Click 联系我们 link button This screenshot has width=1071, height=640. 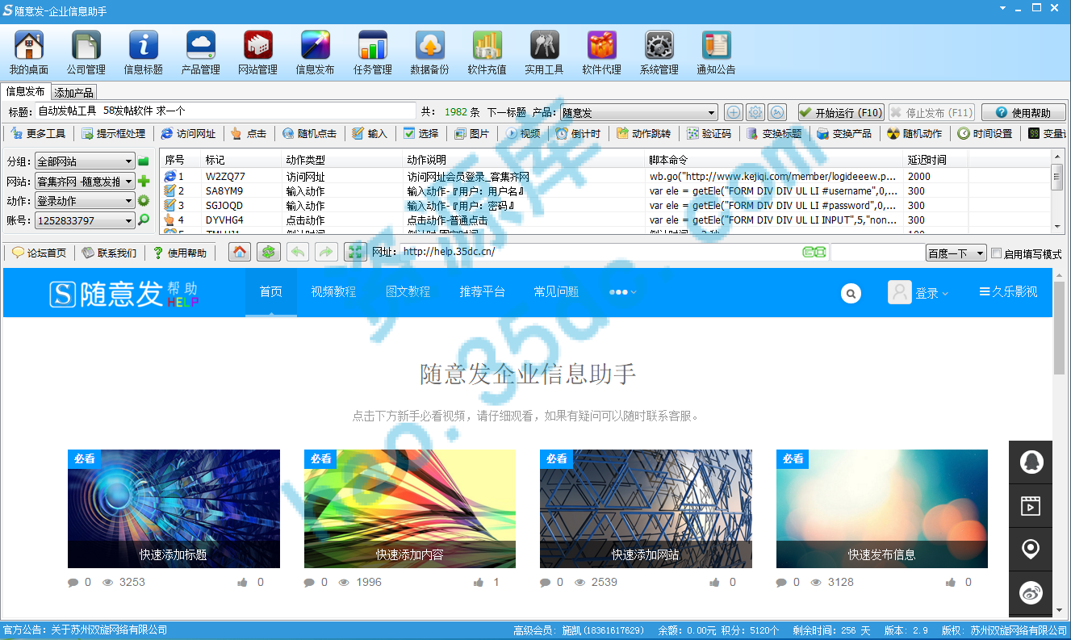pyautogui.click(x=109, y=253)
